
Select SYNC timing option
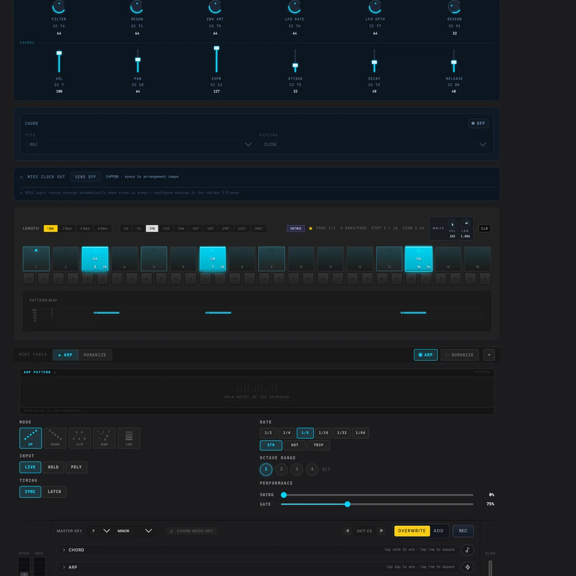(x=30, y=492)
